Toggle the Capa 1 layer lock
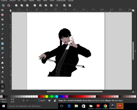This screenshot has width=137, height=110. point(55,100)
